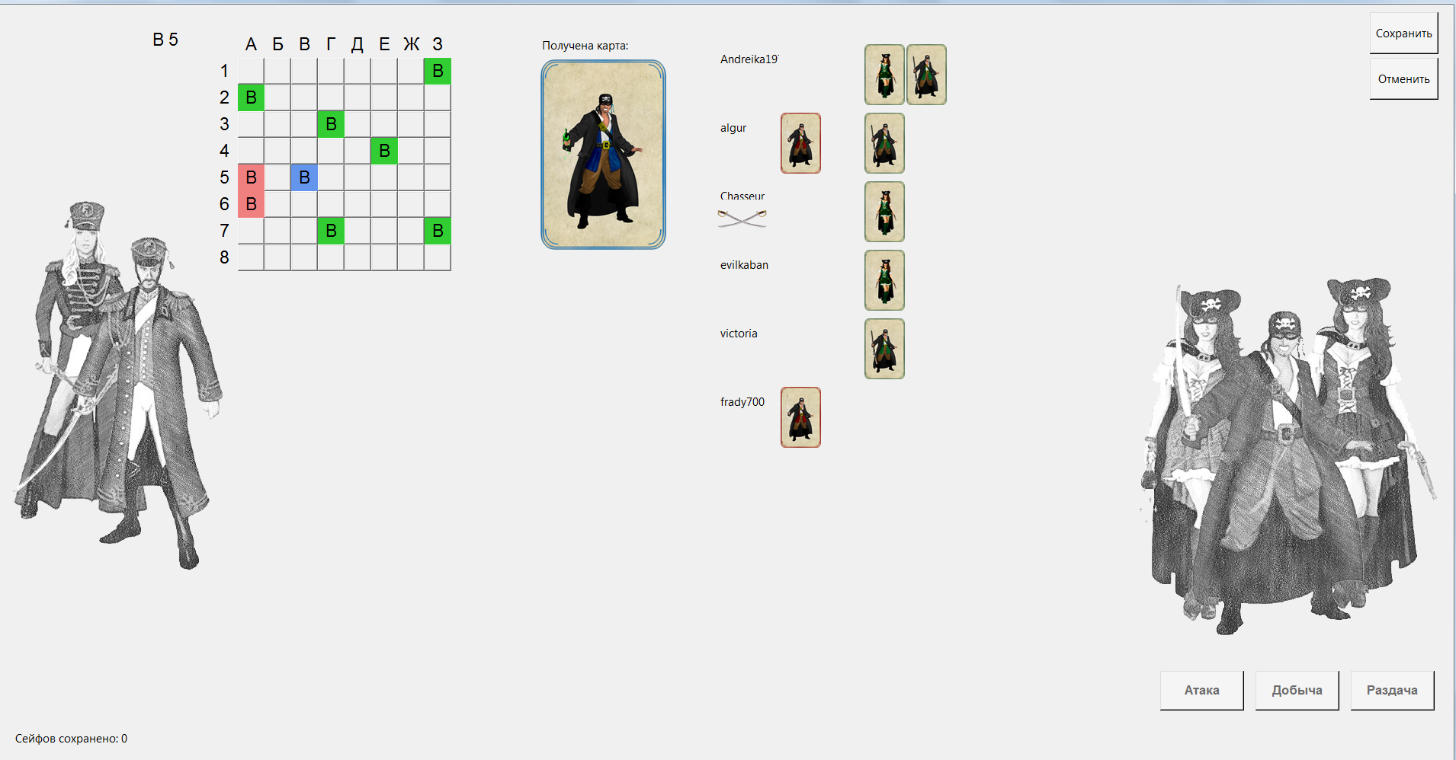Screen dimensions: 1456x760
Task: Select victoria's green pirate card
Action: coord(884,349)
